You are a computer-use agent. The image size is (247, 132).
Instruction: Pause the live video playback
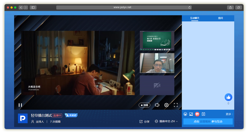pos(20,105)
